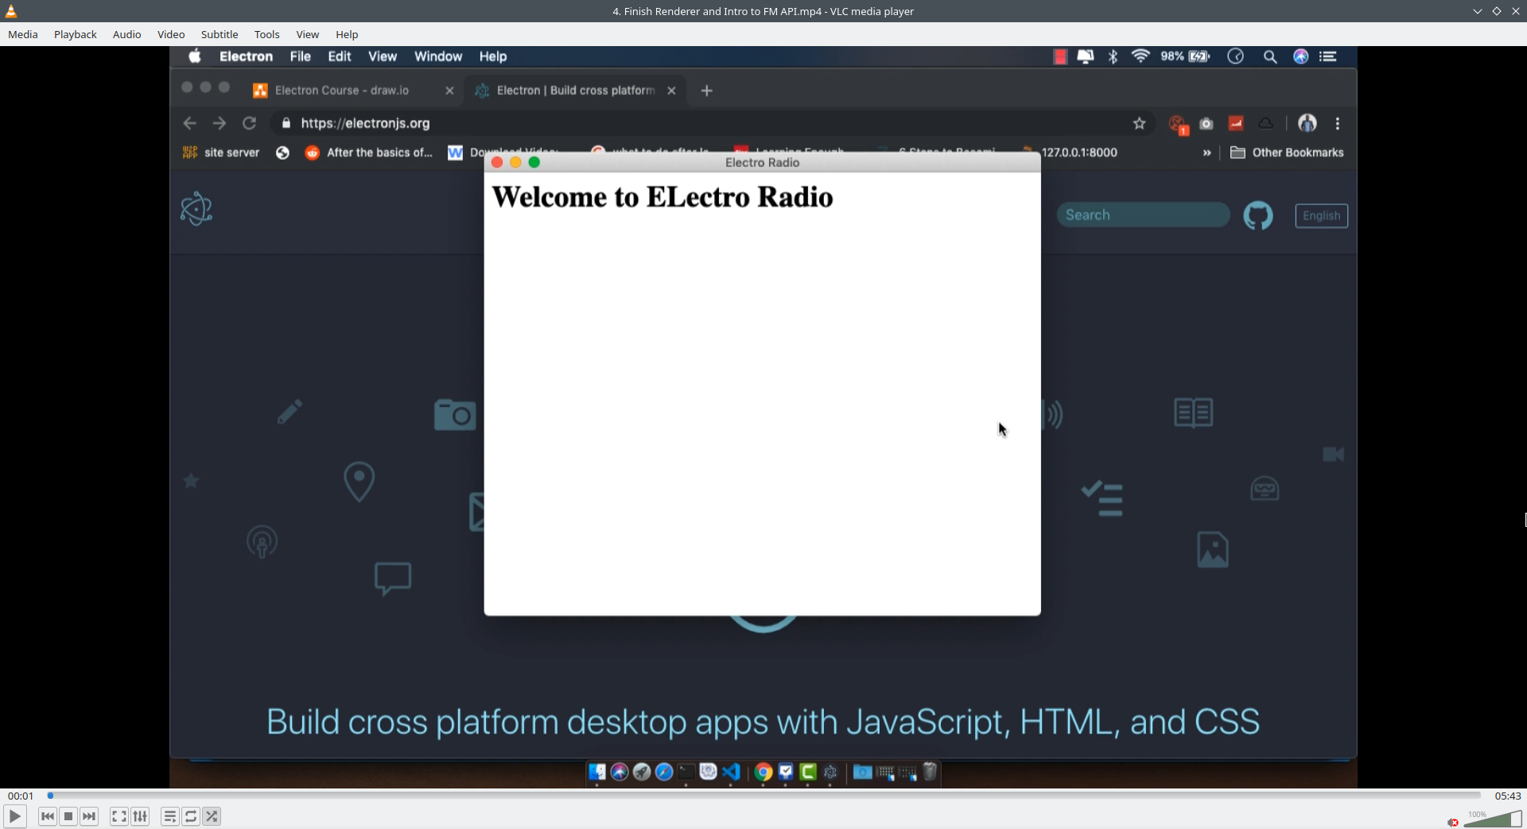Bookmark this page with the star icon
Image resolution: width=1527 pixels, height=829 pixels.
coord(1140,123)
